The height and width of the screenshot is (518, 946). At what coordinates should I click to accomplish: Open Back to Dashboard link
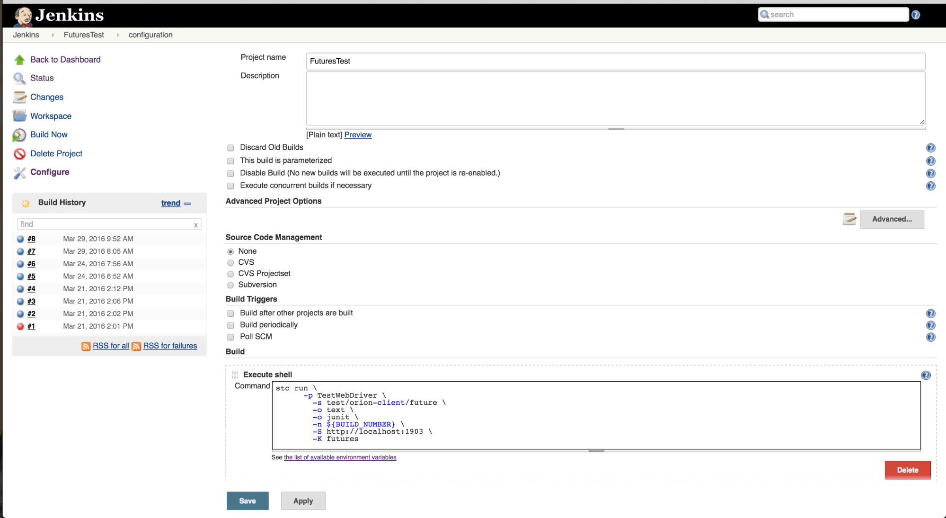(65, 60)
